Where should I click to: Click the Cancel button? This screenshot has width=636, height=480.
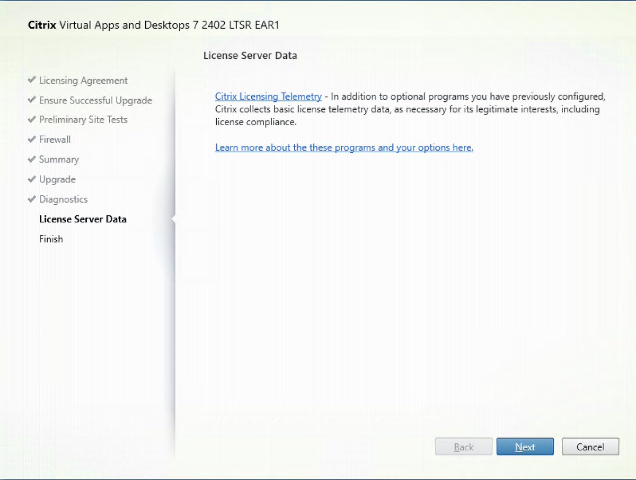pyautogui.click(x=590, y=446)
